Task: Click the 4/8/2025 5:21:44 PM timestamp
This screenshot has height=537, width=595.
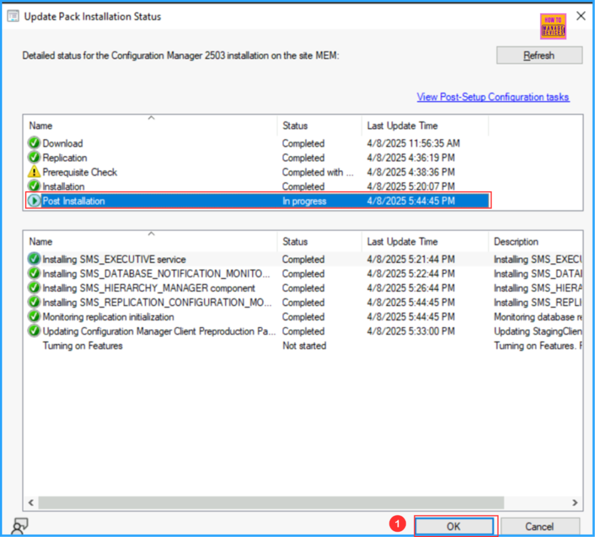Action: (x=411, y=259)
